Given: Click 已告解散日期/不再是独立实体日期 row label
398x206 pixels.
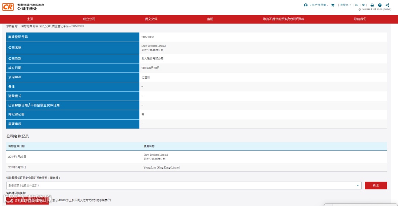Looking at the screenshot, I should point(34,105).
